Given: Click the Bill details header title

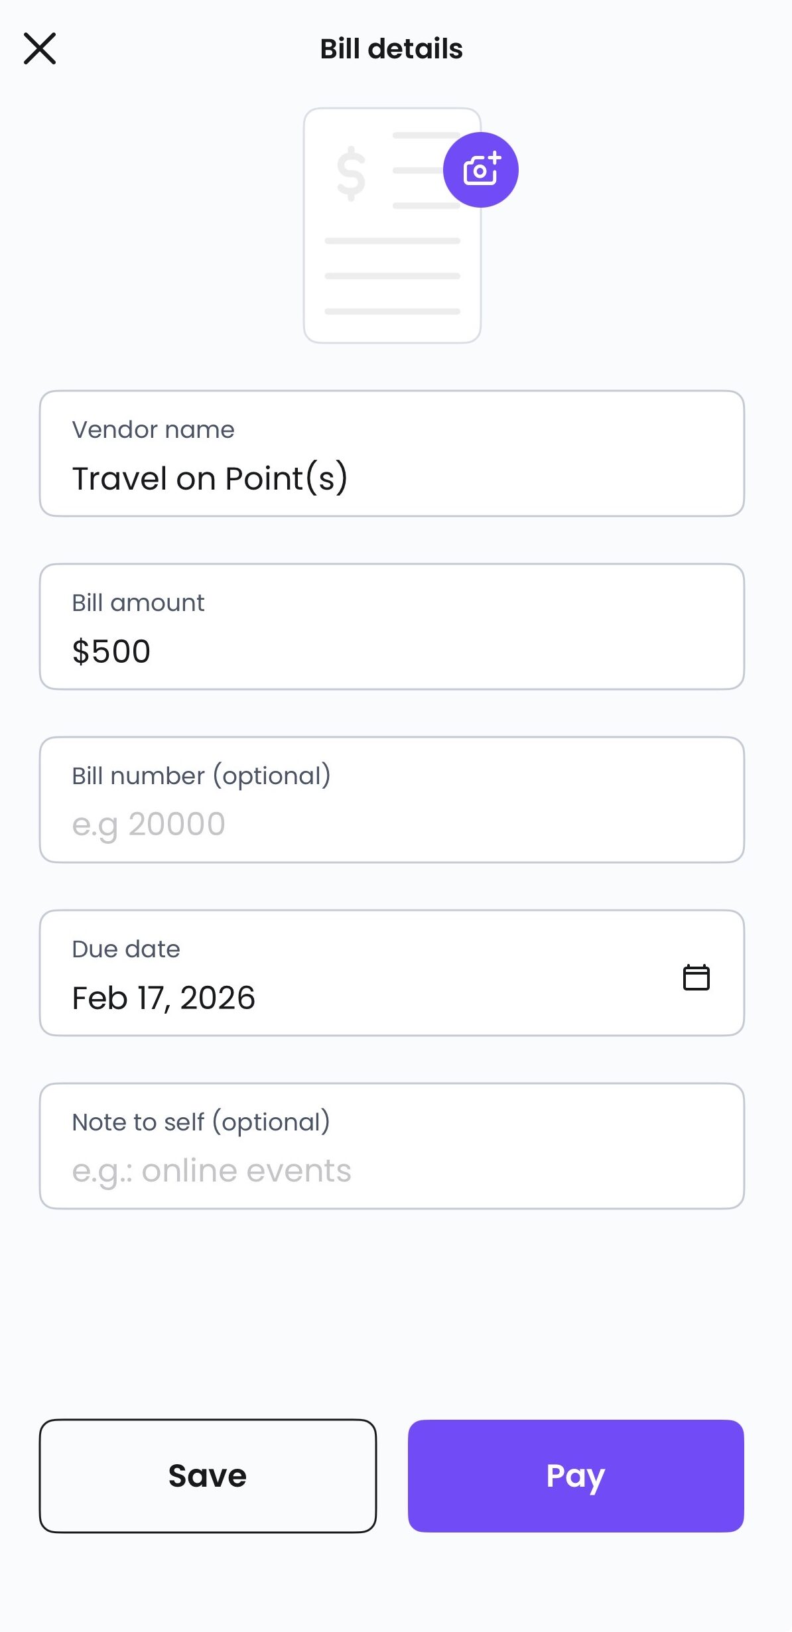Looking at the screenshot, I should coord(391,48).
